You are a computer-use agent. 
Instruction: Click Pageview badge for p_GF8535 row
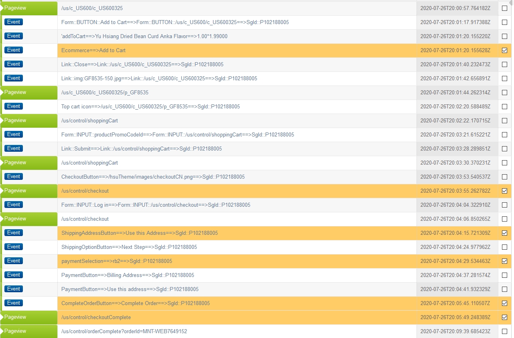pyautogui.click(x=29, y=92)
